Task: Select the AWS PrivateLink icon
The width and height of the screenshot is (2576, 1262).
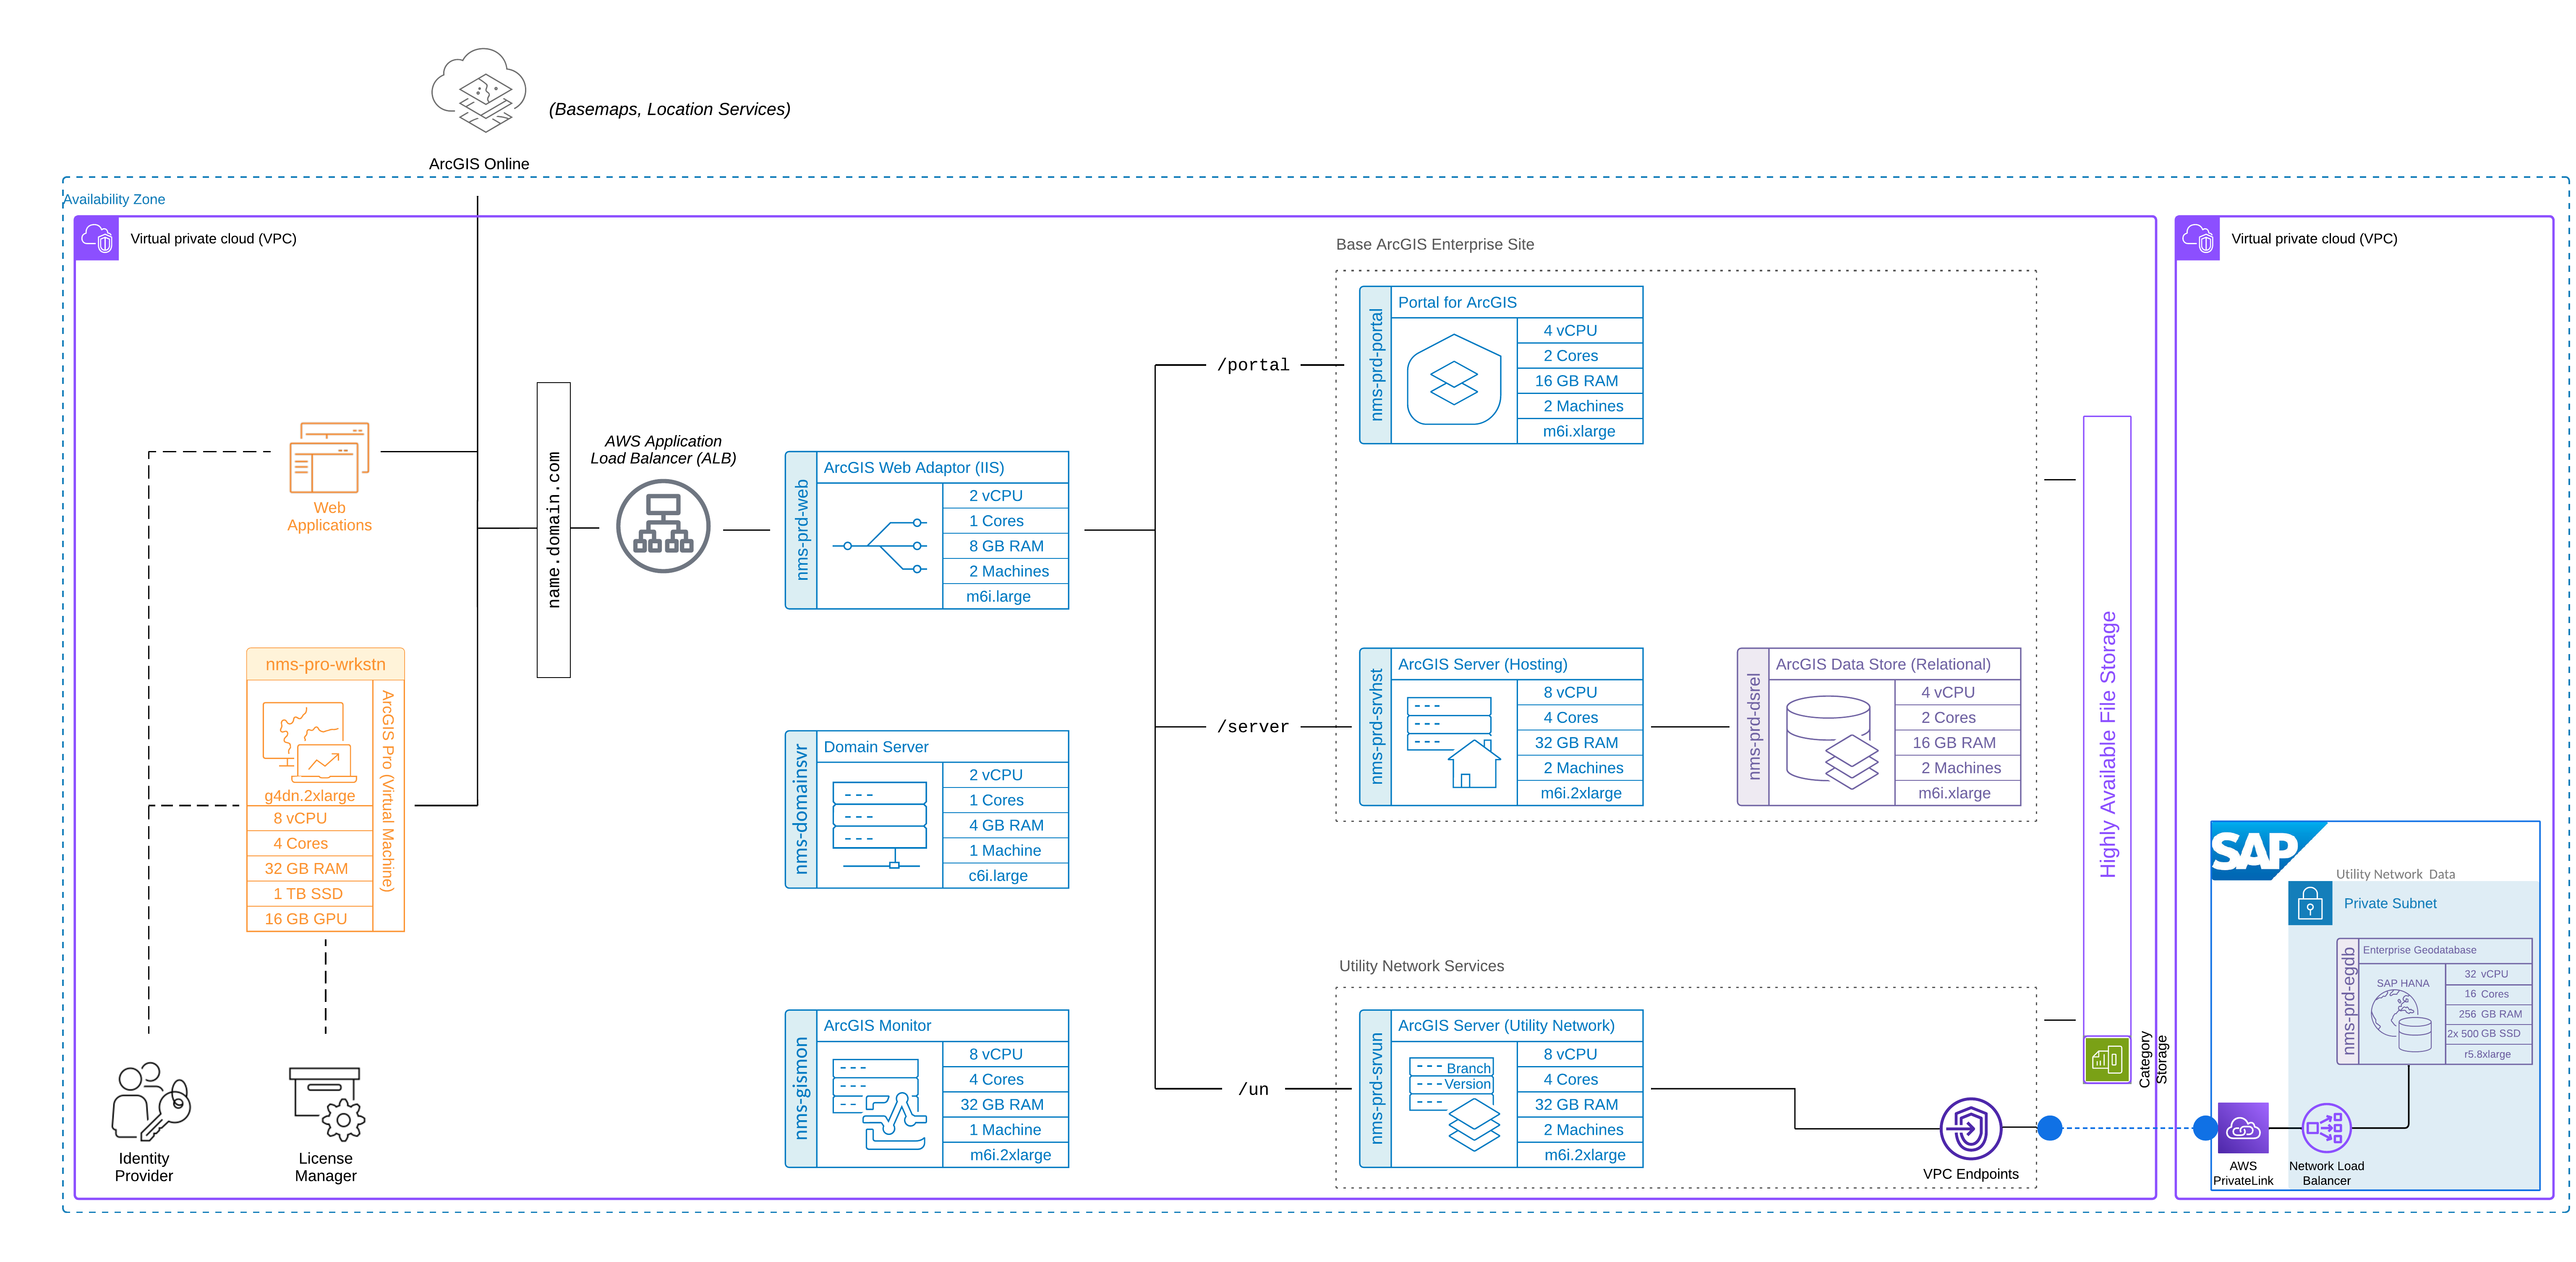Action: click(x=2243, y=1128)
